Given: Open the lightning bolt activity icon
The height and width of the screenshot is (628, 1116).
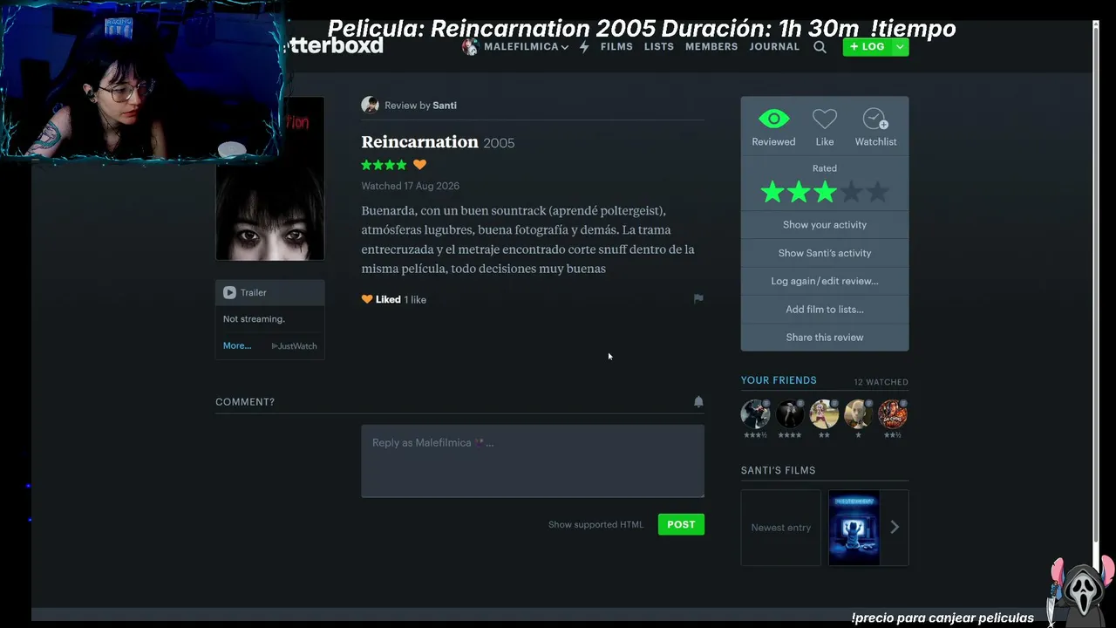Looking at the screenshot, I should pyautogui.click(x=584, y=47).
